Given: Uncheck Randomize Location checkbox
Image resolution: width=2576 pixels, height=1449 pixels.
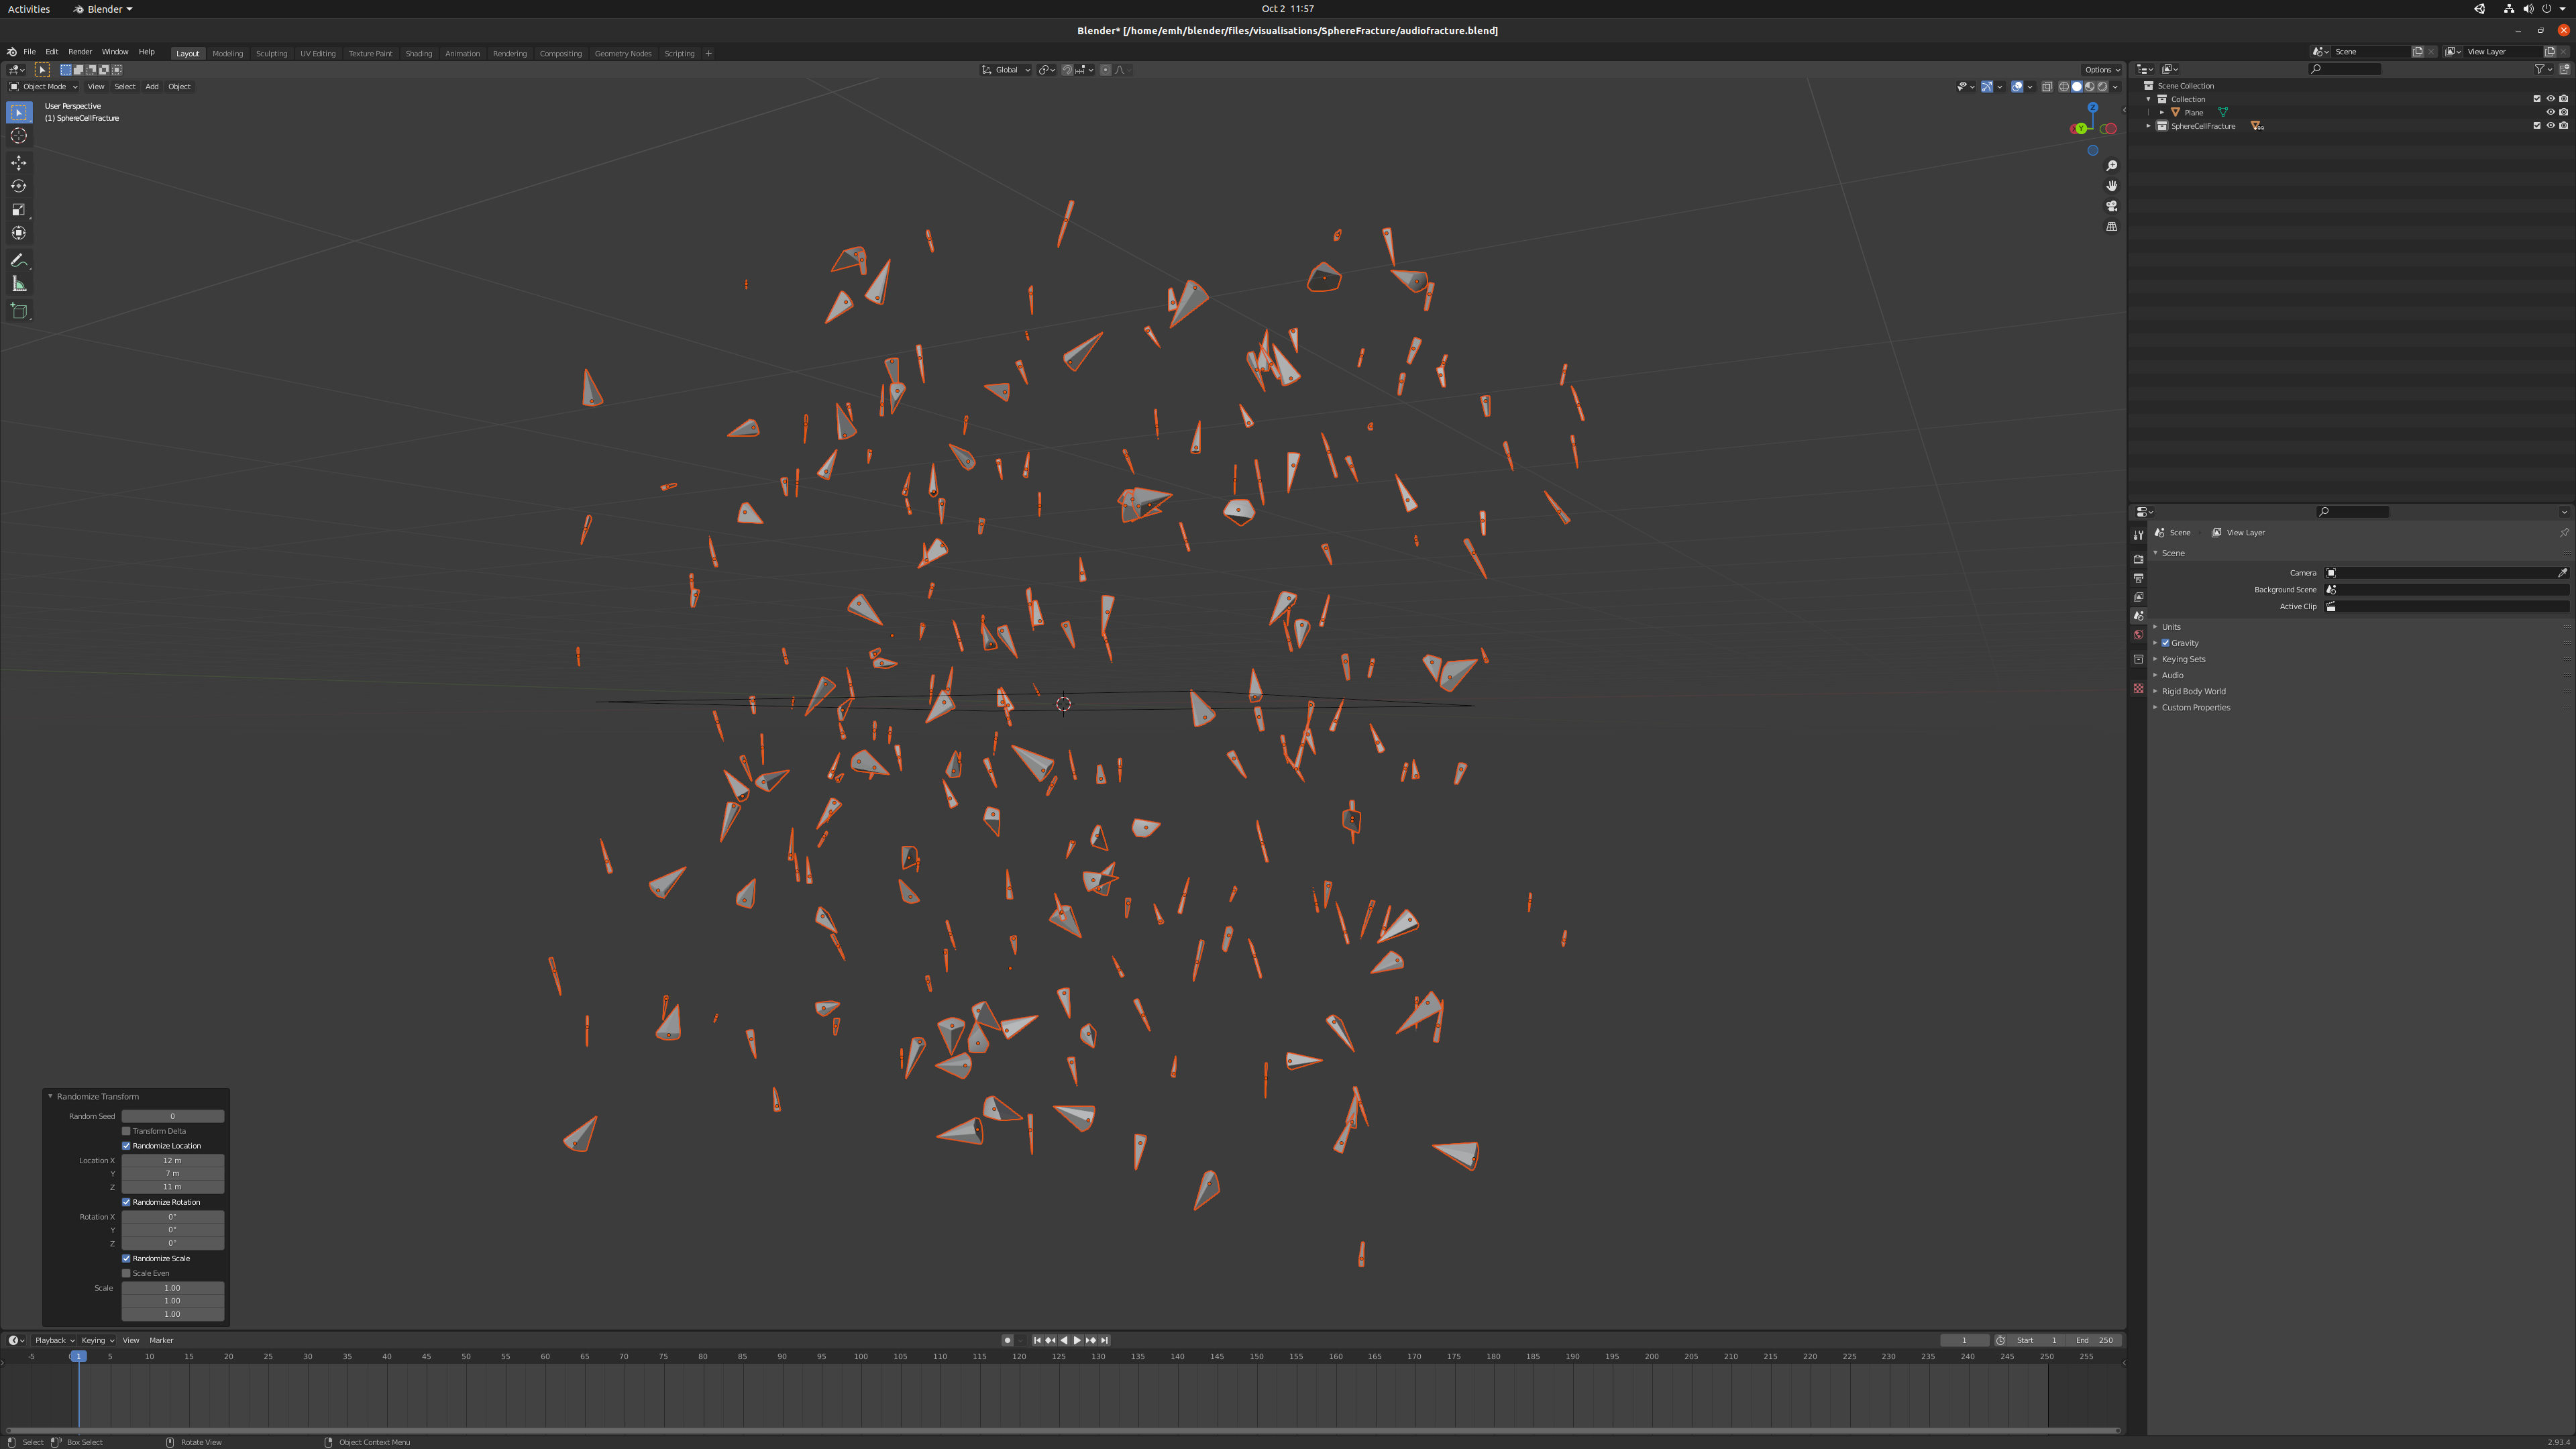Looking at the screenshot, I should click(x=126, y=1146).
